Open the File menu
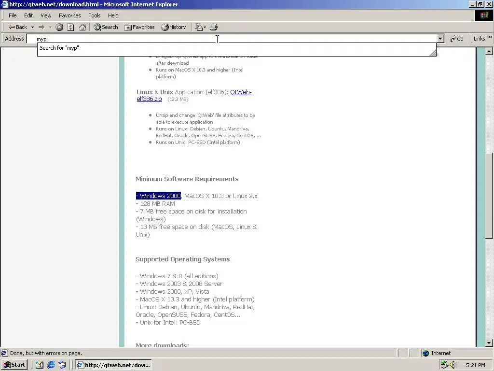The image size is (494, 371). tap(13, 15)
